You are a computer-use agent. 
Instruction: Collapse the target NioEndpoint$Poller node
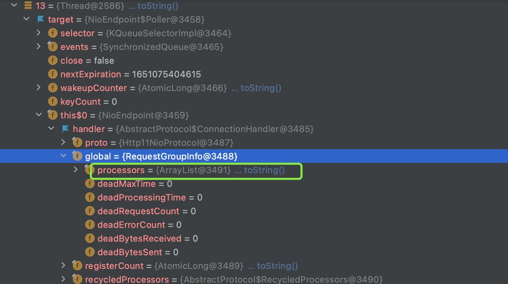pos(26,19)
